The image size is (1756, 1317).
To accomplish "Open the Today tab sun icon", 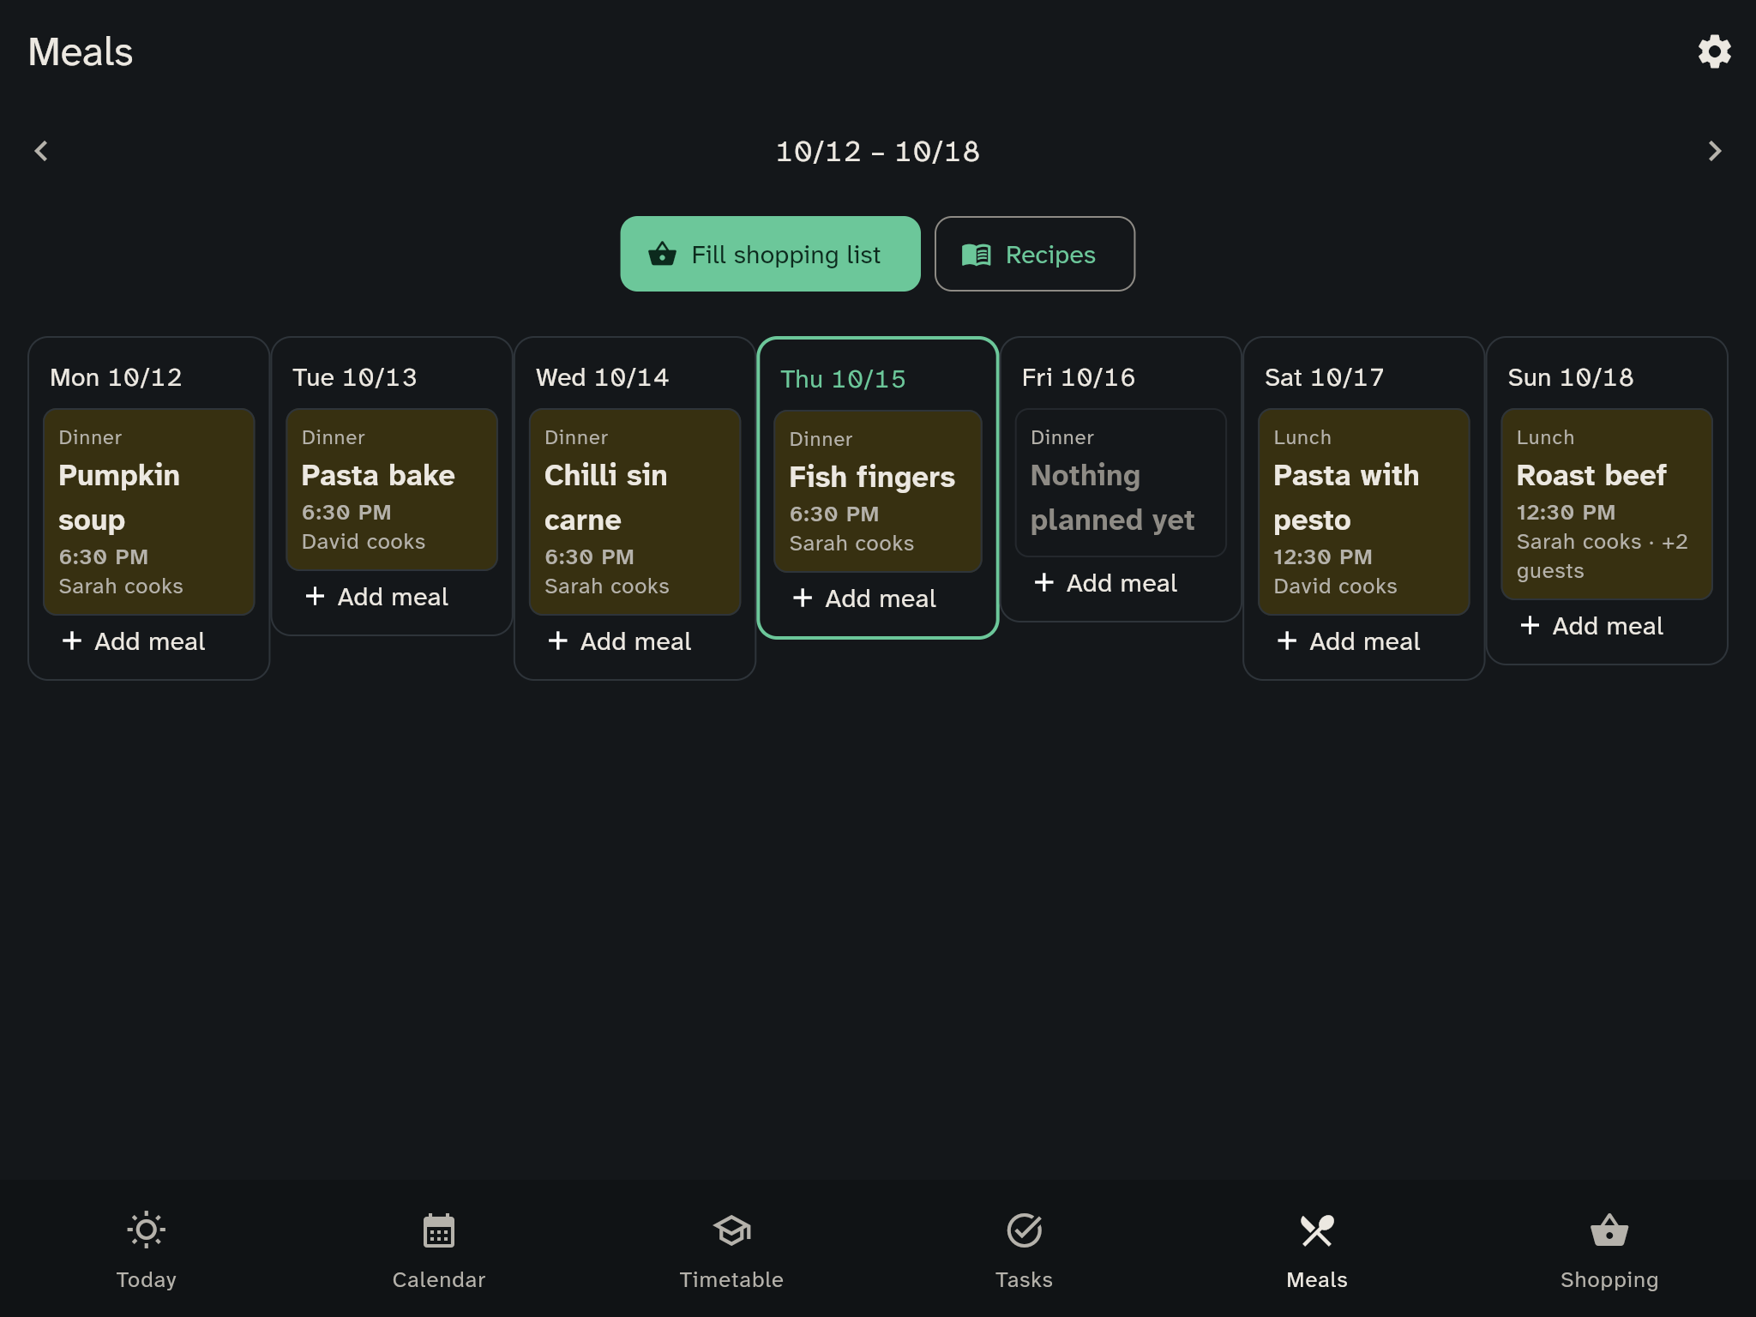I will coord(146,1230).
